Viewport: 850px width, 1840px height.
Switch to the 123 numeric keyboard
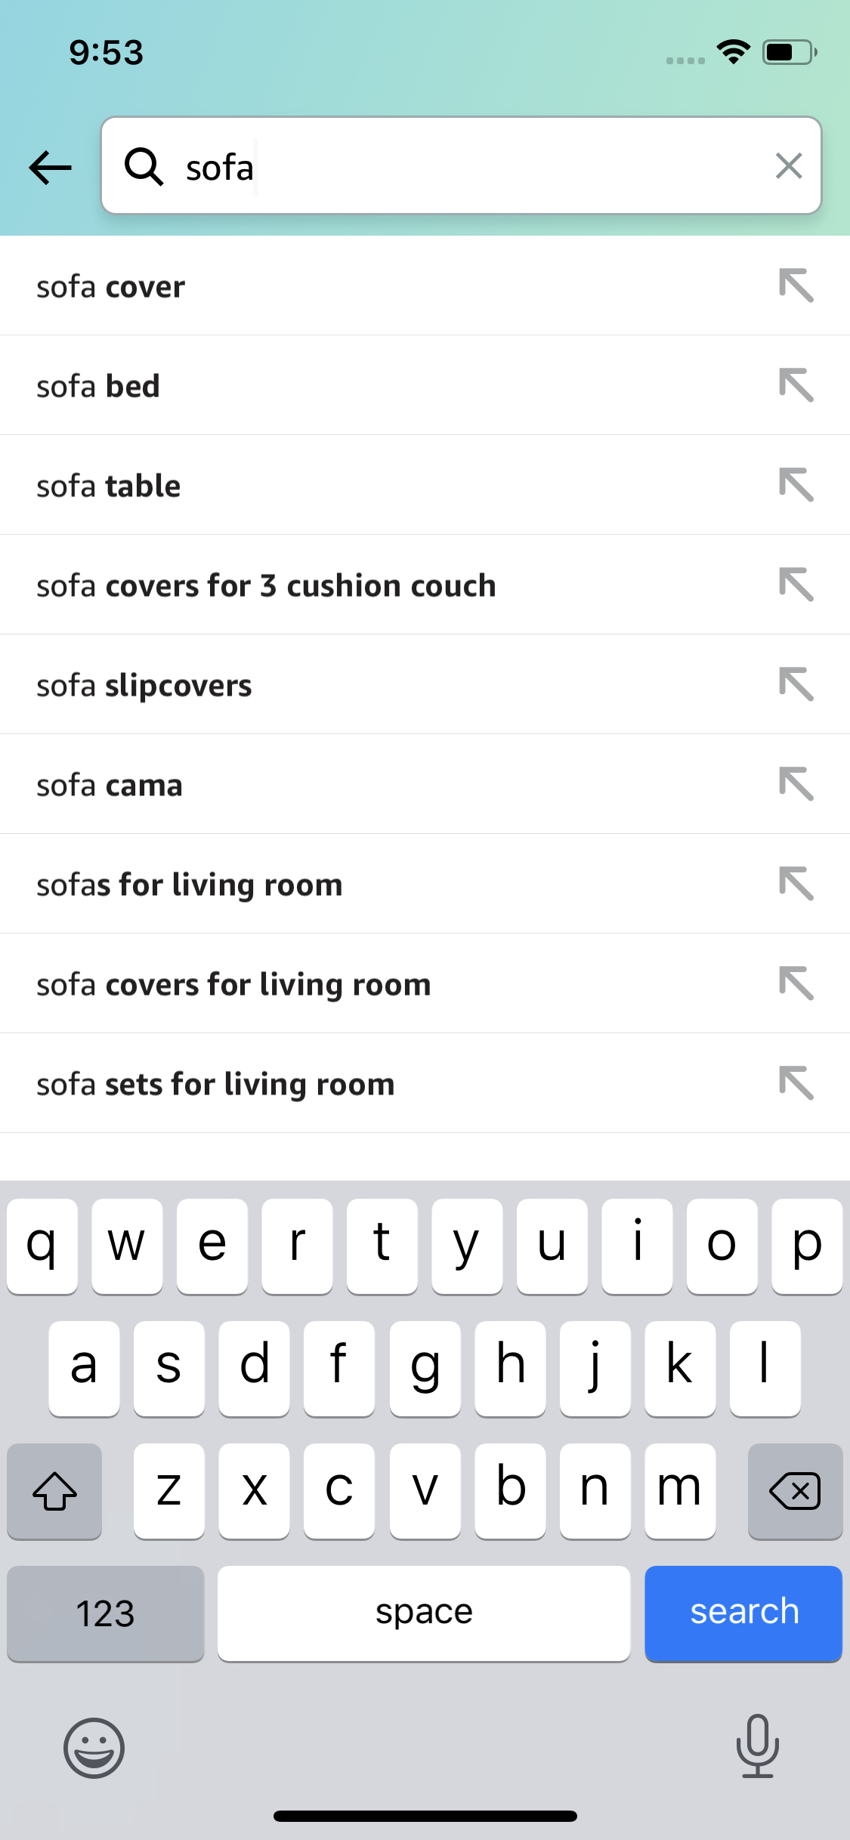click(x=105, y=1613)
